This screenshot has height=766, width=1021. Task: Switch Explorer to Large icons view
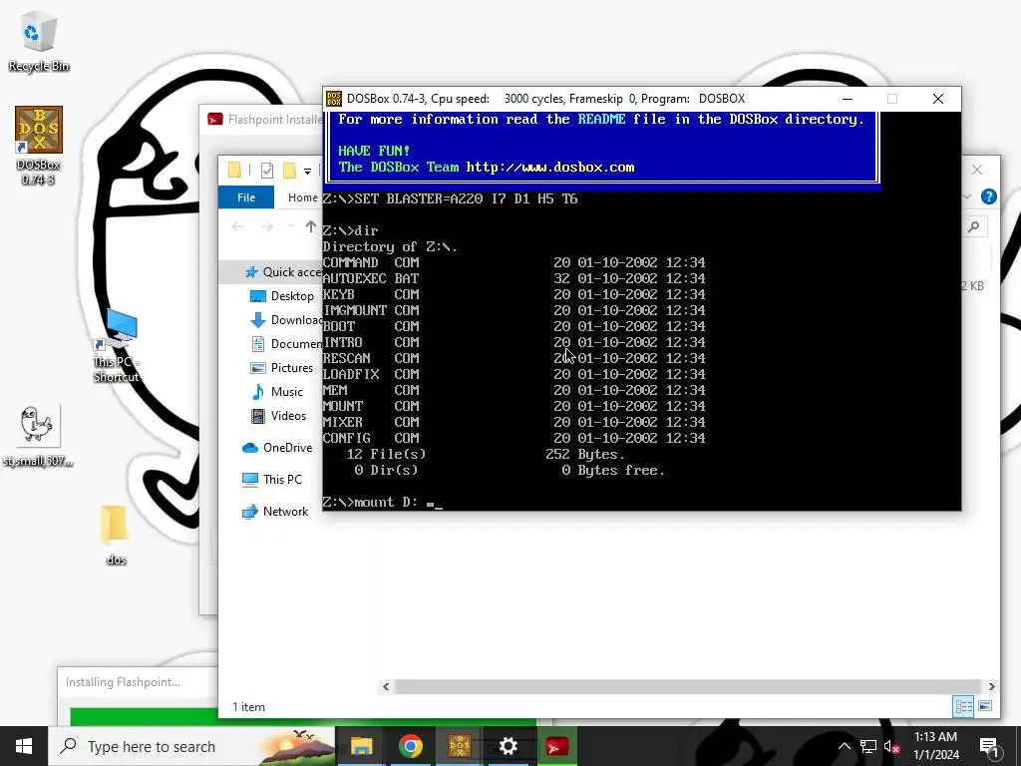coord(985,706)
